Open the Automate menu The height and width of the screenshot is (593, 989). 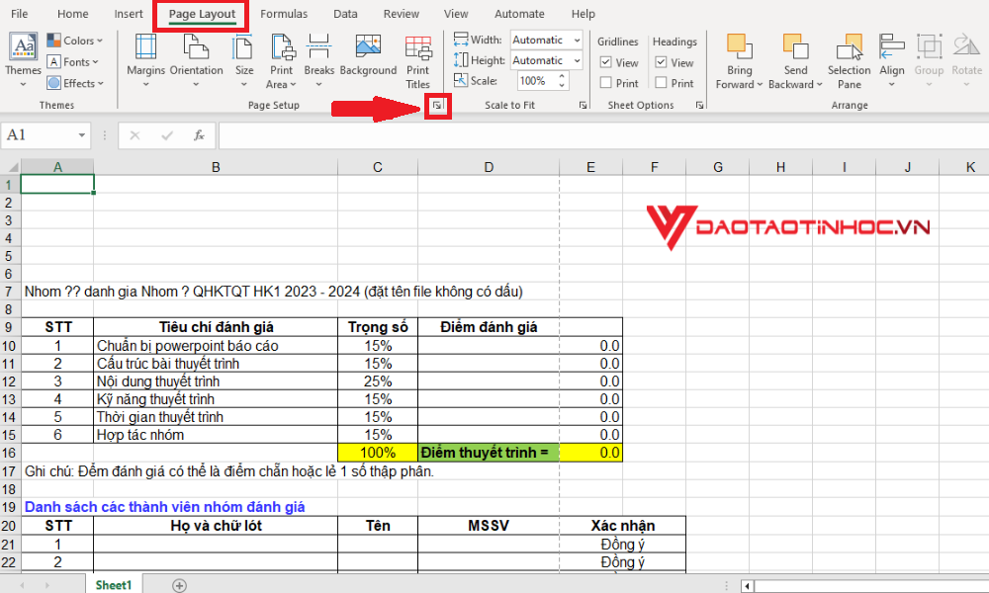pyautogui.click(x=519, y=14)
